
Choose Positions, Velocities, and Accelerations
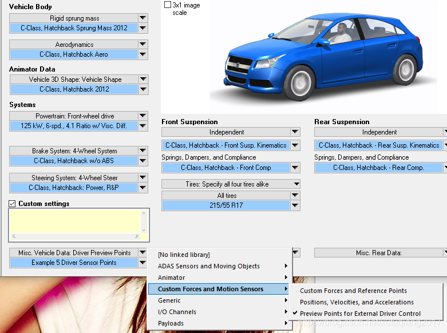(x=366, y=302)
